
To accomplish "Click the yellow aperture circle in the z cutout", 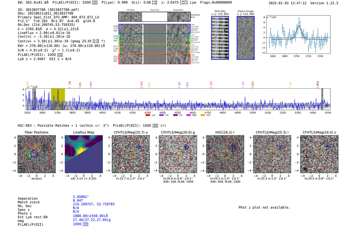I will pyautogui.click(x=319, y=154).
